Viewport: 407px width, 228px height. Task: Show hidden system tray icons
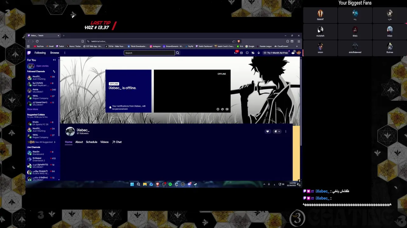click(264, 184)
